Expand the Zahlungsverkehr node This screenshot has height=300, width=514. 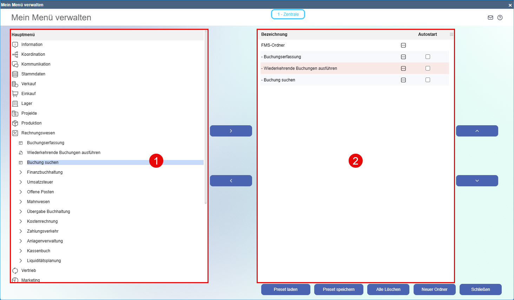pyautogui.click(x=21, y=231)
